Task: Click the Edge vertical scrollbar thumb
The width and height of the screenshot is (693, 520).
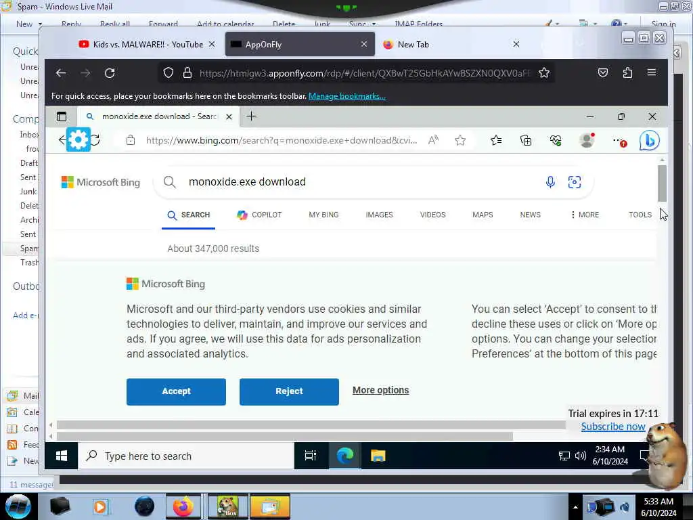Action: point(662,183)
